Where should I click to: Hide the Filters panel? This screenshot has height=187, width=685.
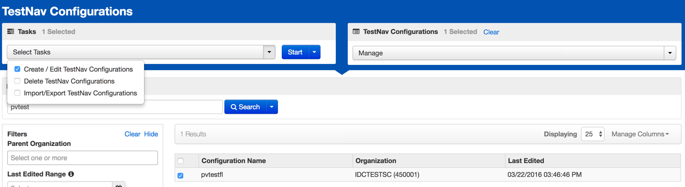[x=151, y=134]
